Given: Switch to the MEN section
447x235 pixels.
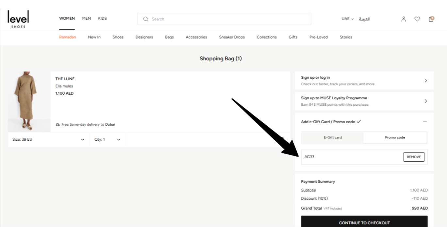Looking at the screenshot, I should click(x=86, y=18).
